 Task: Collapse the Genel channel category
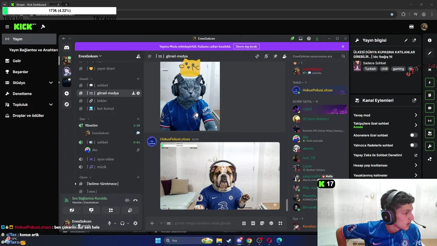(85, 79)
